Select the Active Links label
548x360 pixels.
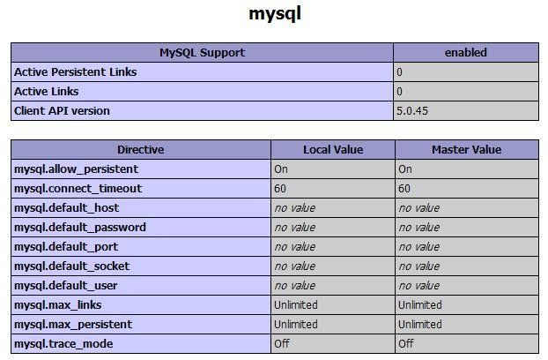tap(47, 92)
